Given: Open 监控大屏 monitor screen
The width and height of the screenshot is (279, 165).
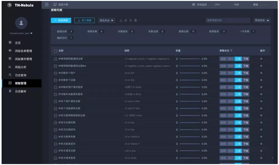Looking at the screenshot, I should tap(61, 4).
